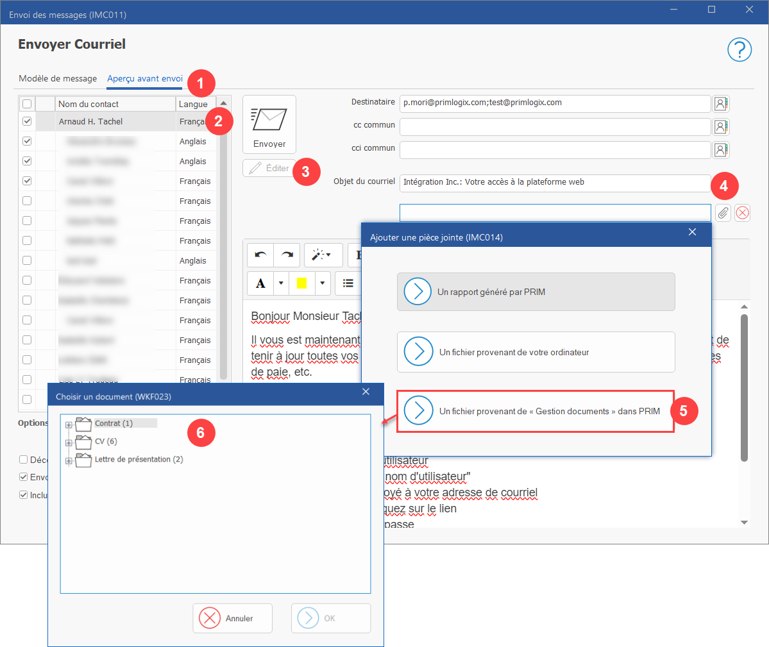Image resolution: width=769 pixels, height=647 pixels.
Task: Expand the CV (6) folder node
Action: point(69,443)
